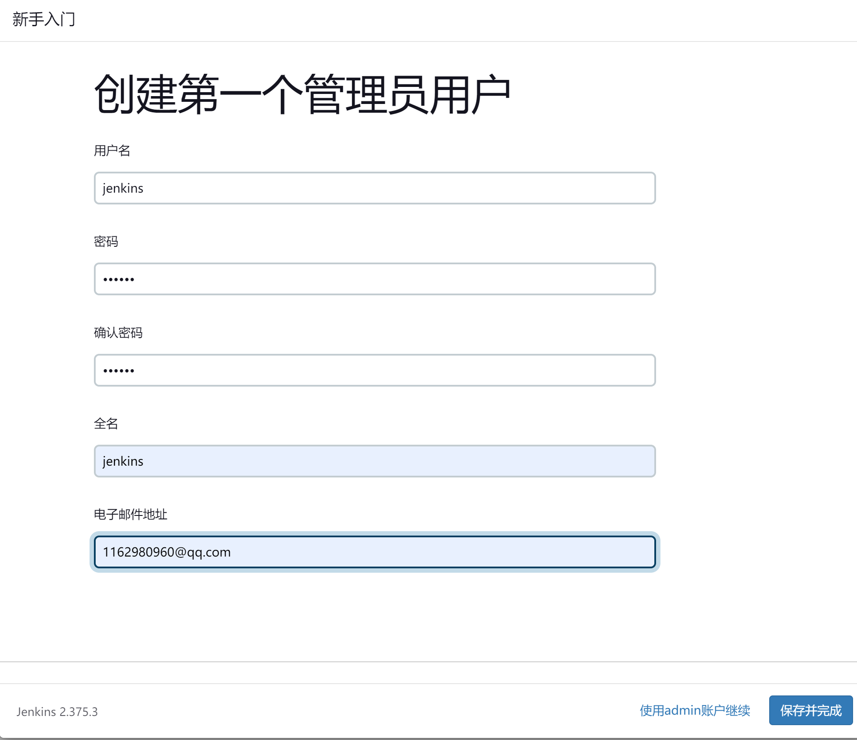Image resolution: width=857 pixels, height=740 pixels.
Task: Click the jenkins text in 用户名 field
Action: click(x=123, y=188)
